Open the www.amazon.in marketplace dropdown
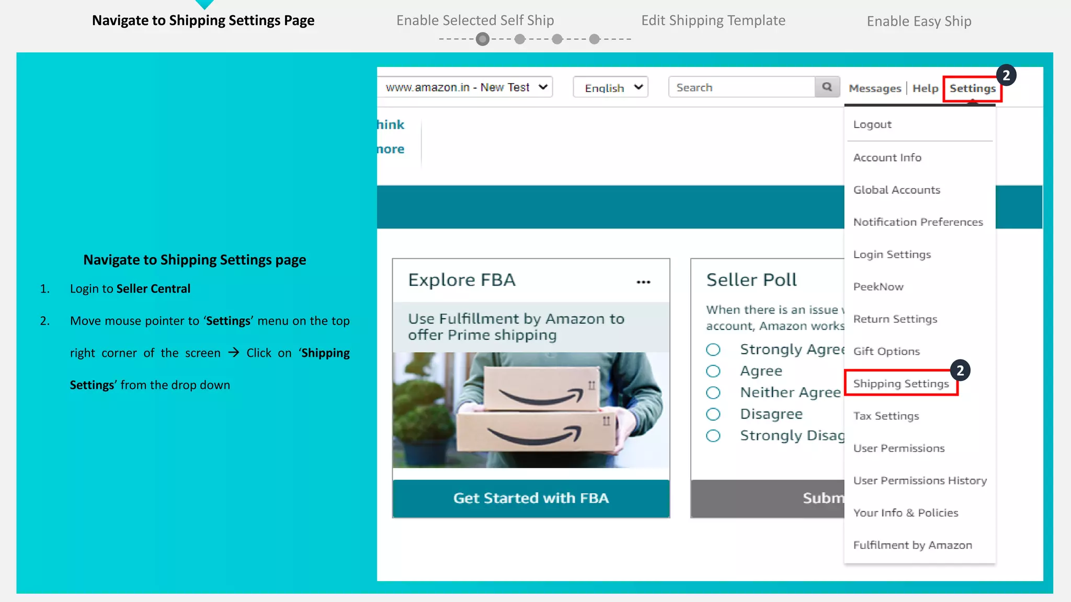1071x602 pixels. coord(465,87)
